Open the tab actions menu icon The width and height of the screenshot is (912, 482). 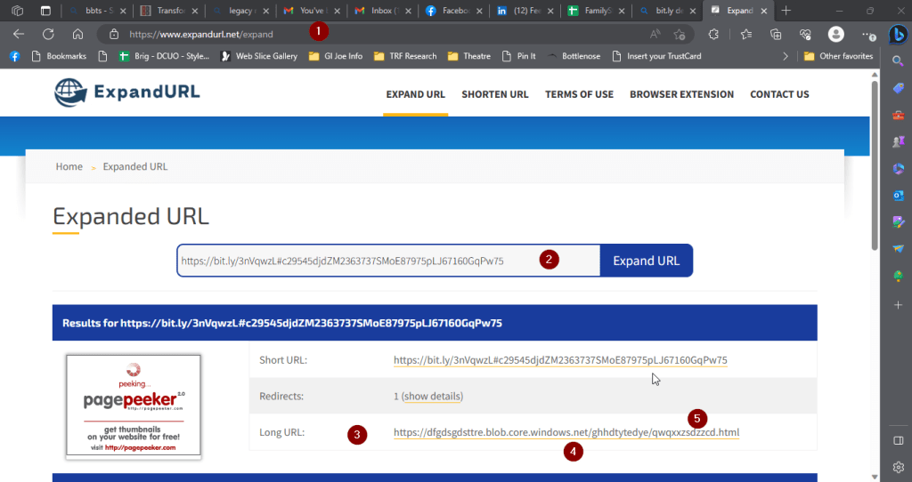45,11
